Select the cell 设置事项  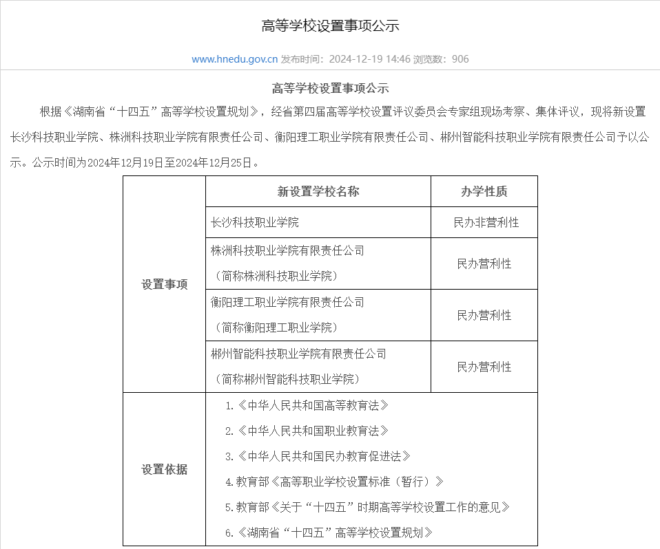click(163, 284)
